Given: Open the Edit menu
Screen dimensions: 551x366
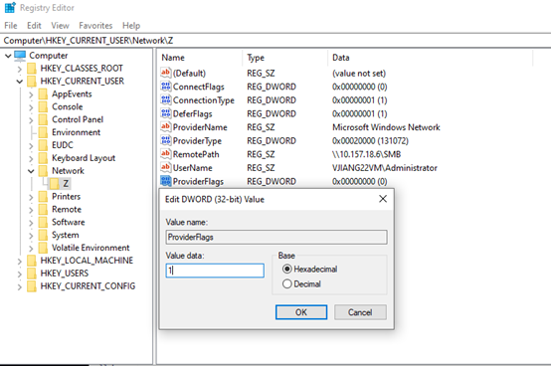Looking at the screenshot, I should coord(34,26).
